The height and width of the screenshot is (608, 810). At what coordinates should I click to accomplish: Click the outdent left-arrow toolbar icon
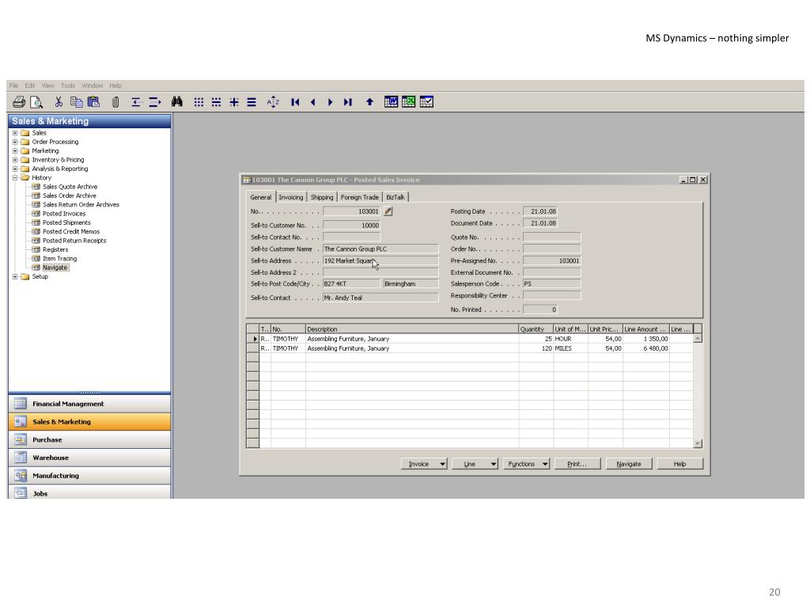pyautogui.click(x=136, y=102)
